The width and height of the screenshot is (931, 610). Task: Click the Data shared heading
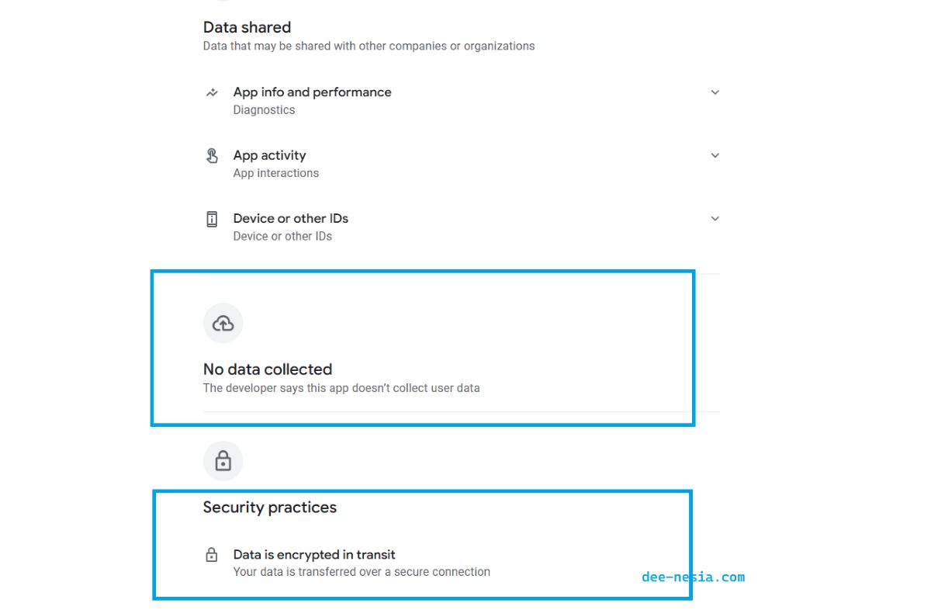pos(247,26)
